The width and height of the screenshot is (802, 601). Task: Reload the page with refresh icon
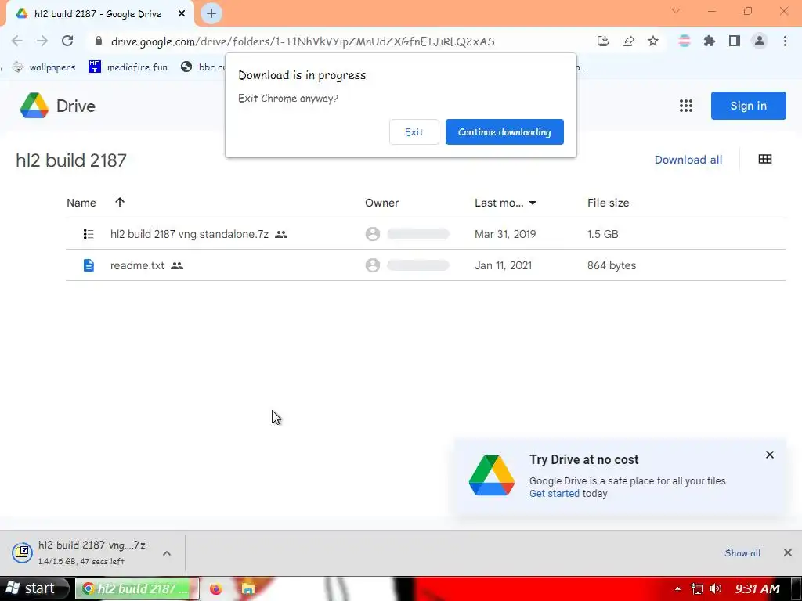click(67, 41)
